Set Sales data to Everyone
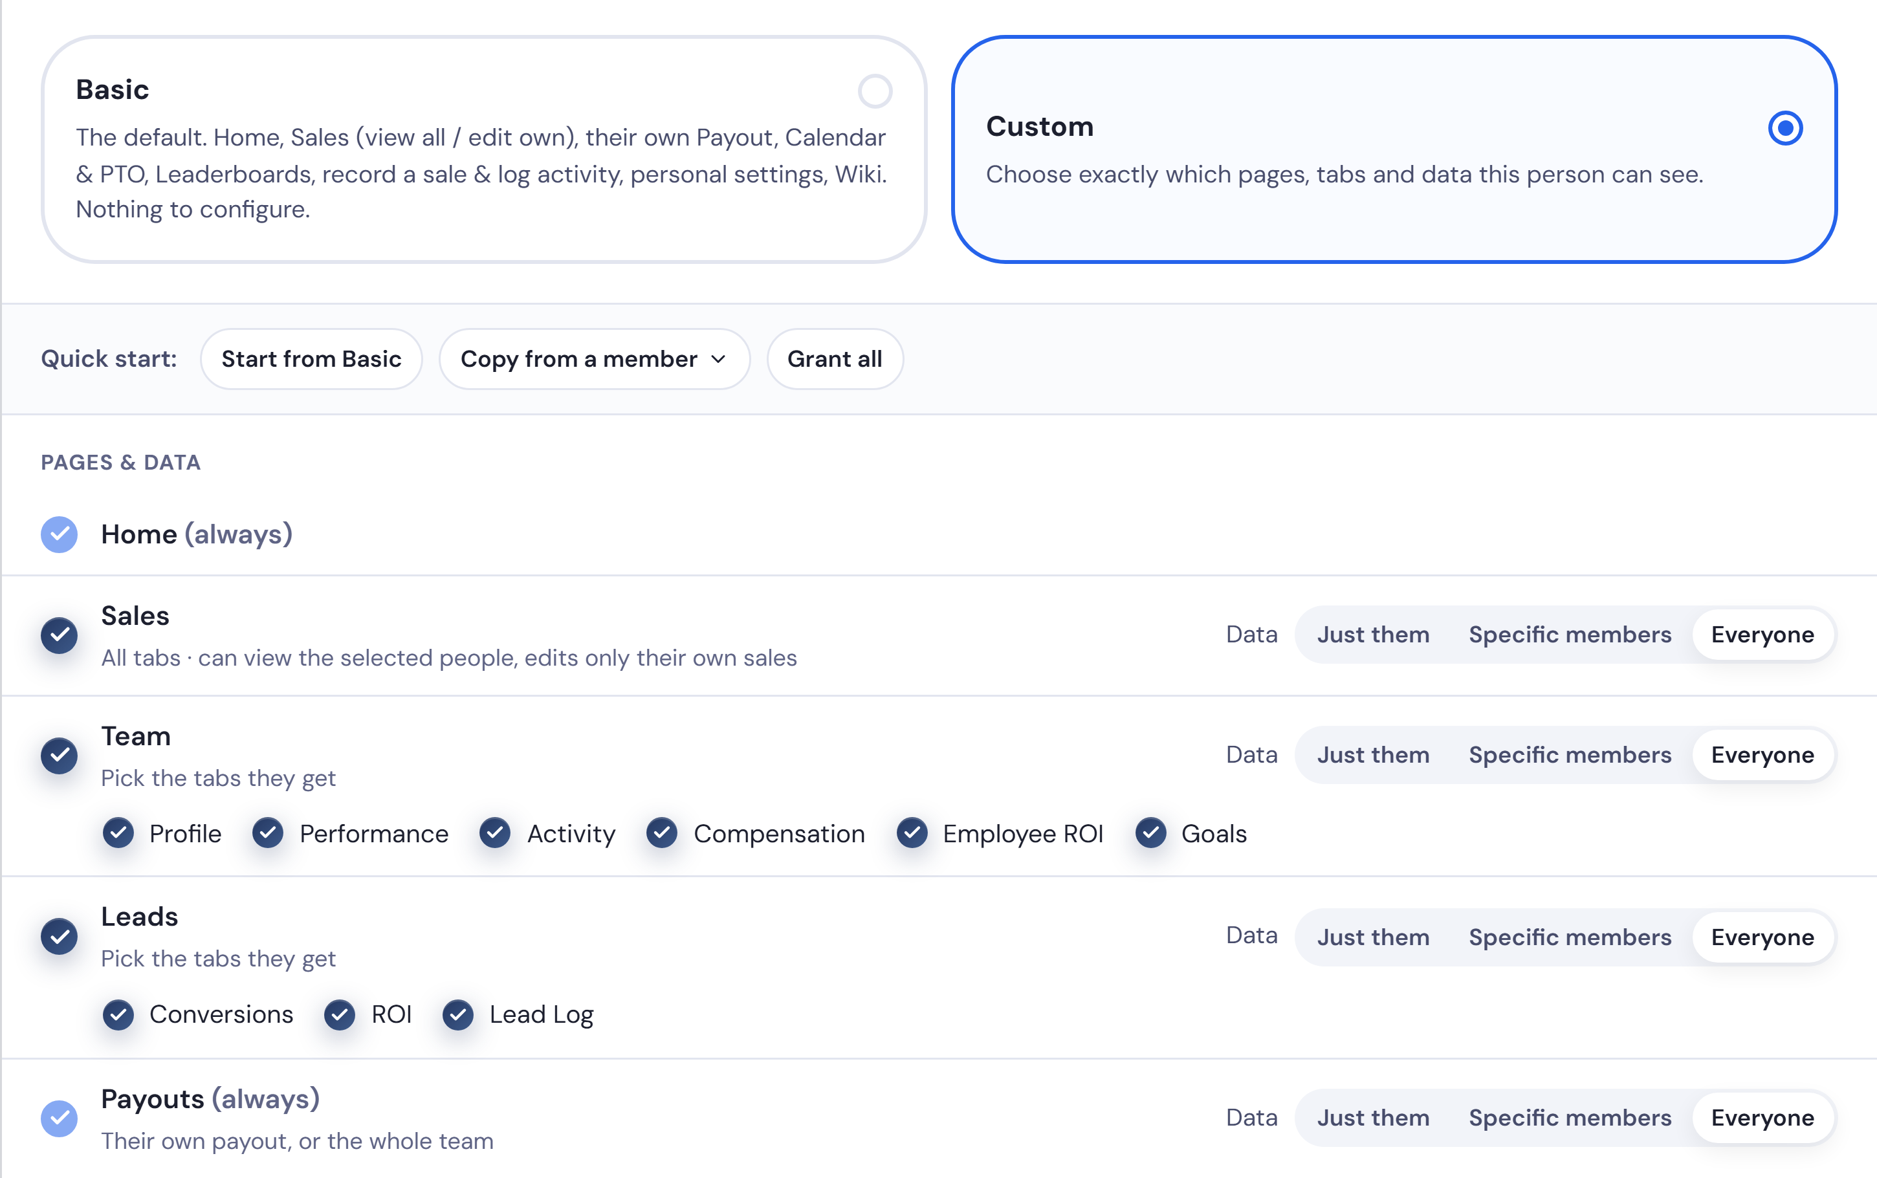1877x1178 pixels. click(1762, 635)
